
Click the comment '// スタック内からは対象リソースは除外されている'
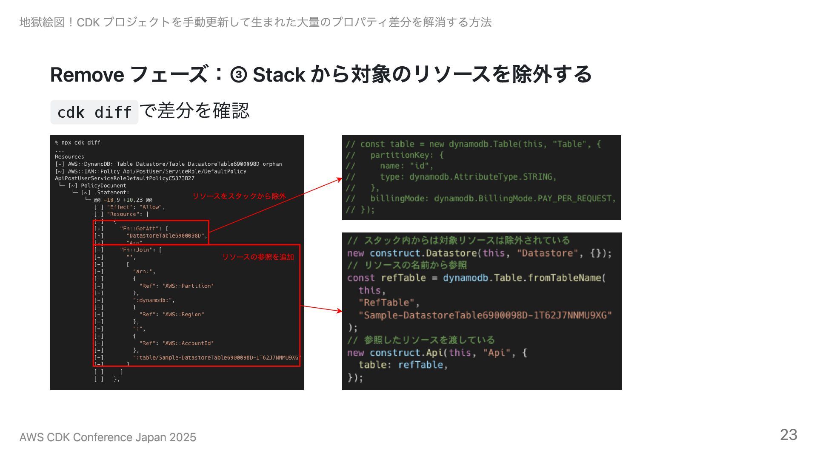click(x=458, y=241)
